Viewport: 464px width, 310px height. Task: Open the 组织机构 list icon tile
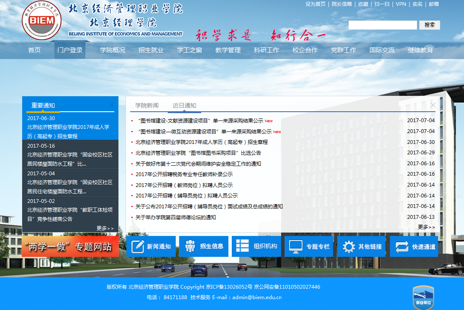point(256,246)
